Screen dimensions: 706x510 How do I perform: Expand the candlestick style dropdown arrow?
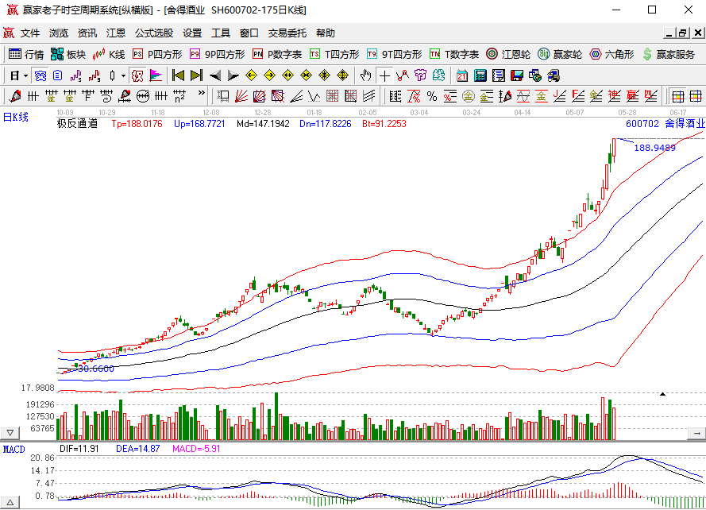[x=123, y=75]
